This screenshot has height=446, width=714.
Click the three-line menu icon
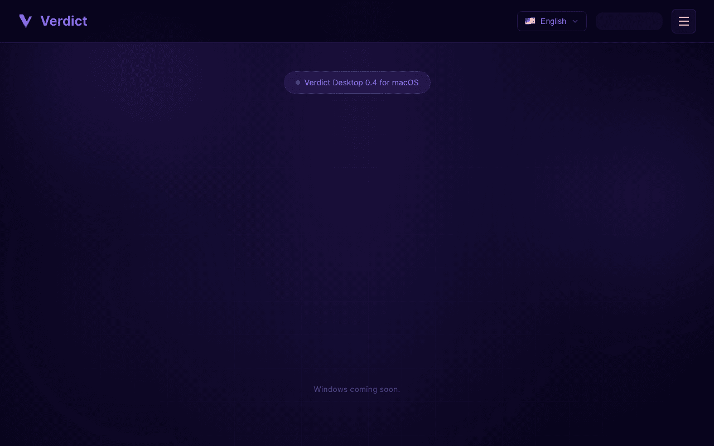click(684, 21)
